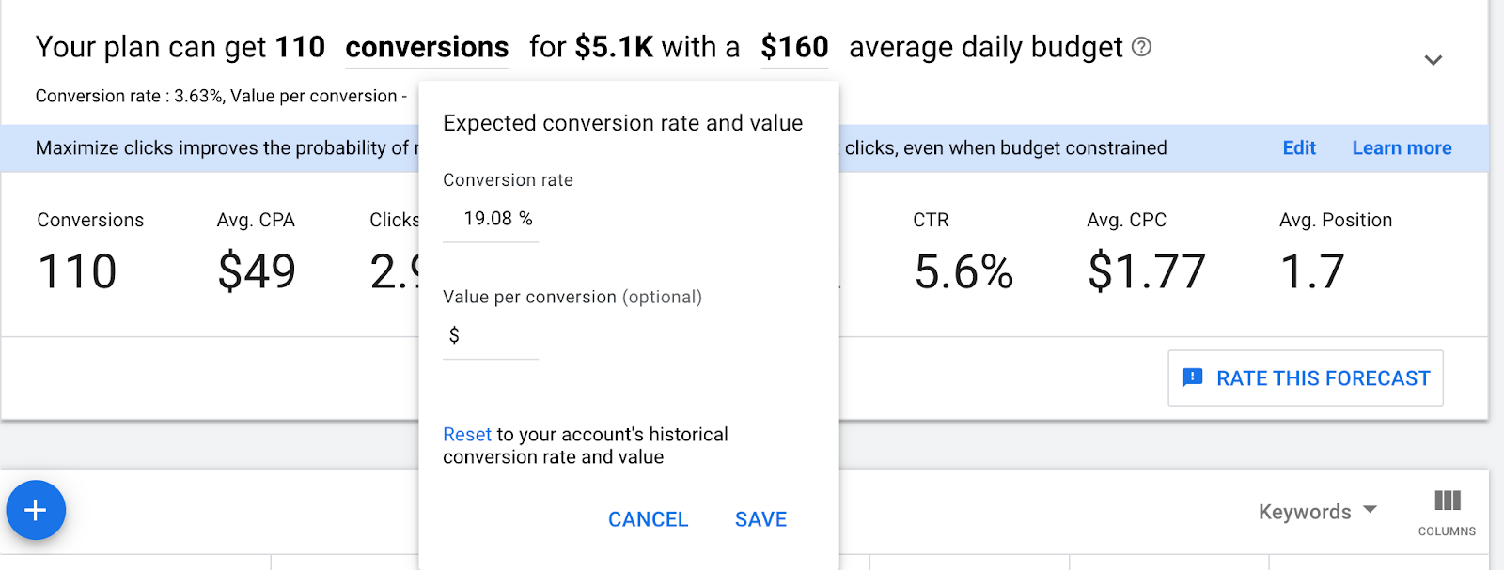Open the Columns icon
The height and width of the screenshot is (570, 1504).
point(1447,512)
